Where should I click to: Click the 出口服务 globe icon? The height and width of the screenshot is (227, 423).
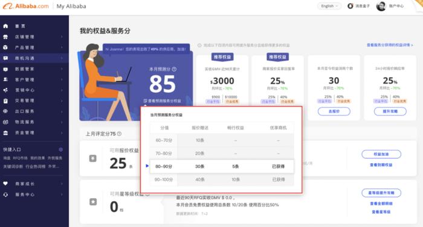coord(5,111)
